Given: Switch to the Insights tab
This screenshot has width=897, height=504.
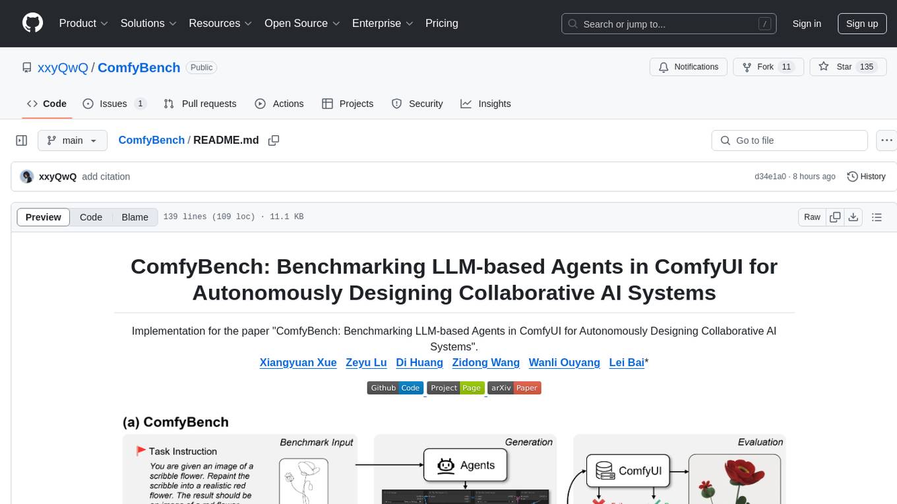Looking at the screenshot, I should [x=485, y=104].
